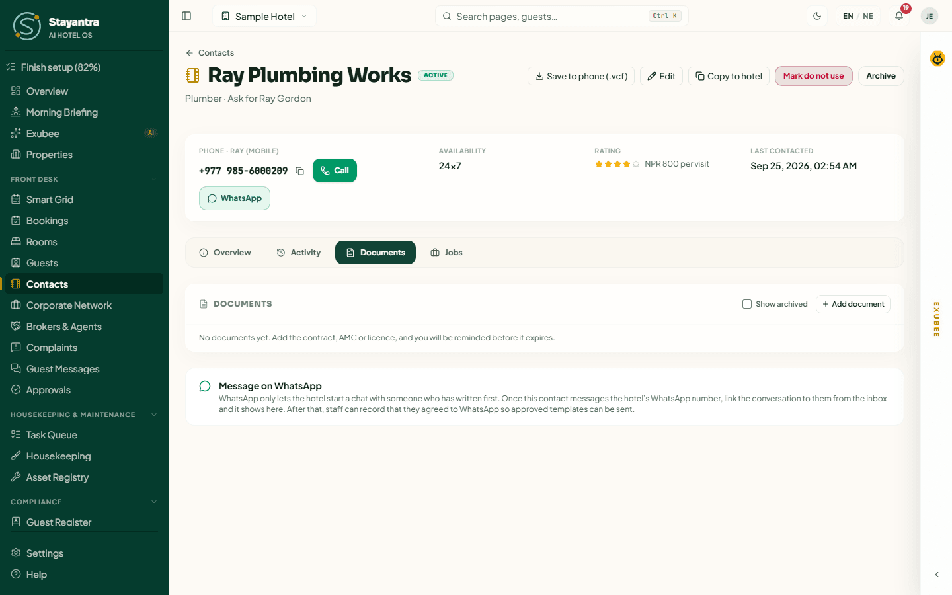Switch to the Activity tab
The height and width of the screenshot is (595, 952).
pos(298,253)
